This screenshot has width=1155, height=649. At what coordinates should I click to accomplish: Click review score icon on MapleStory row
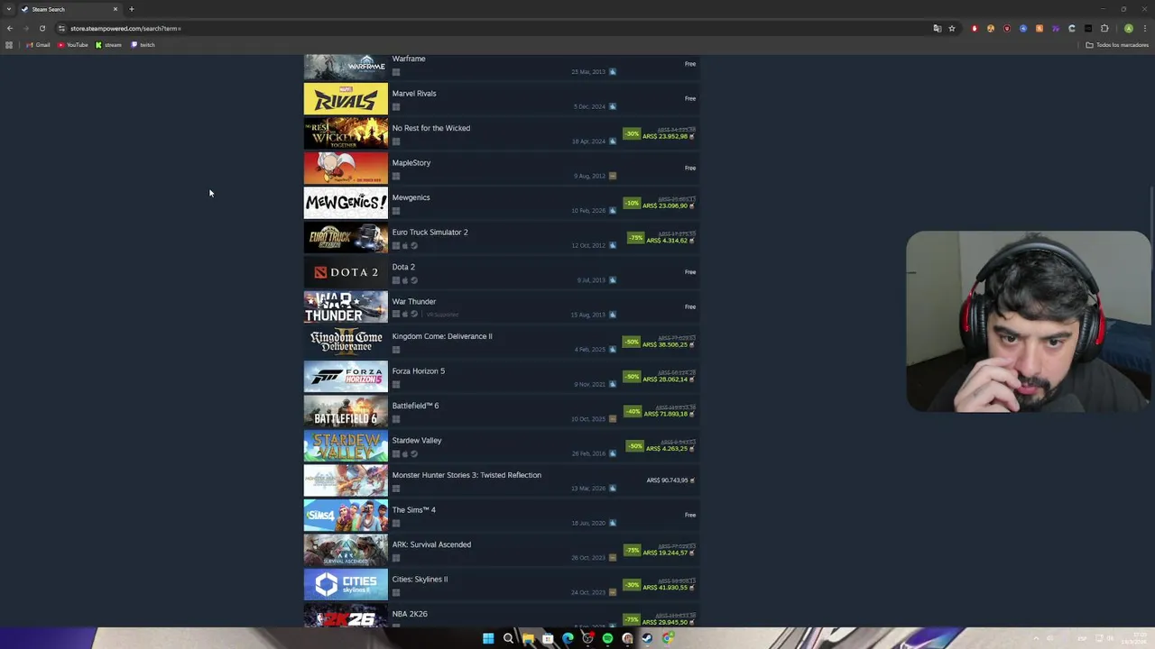pyautogui.click(x=613, y=176)
